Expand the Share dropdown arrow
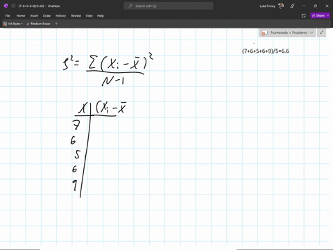333x250 pixels. coord(328,15)
